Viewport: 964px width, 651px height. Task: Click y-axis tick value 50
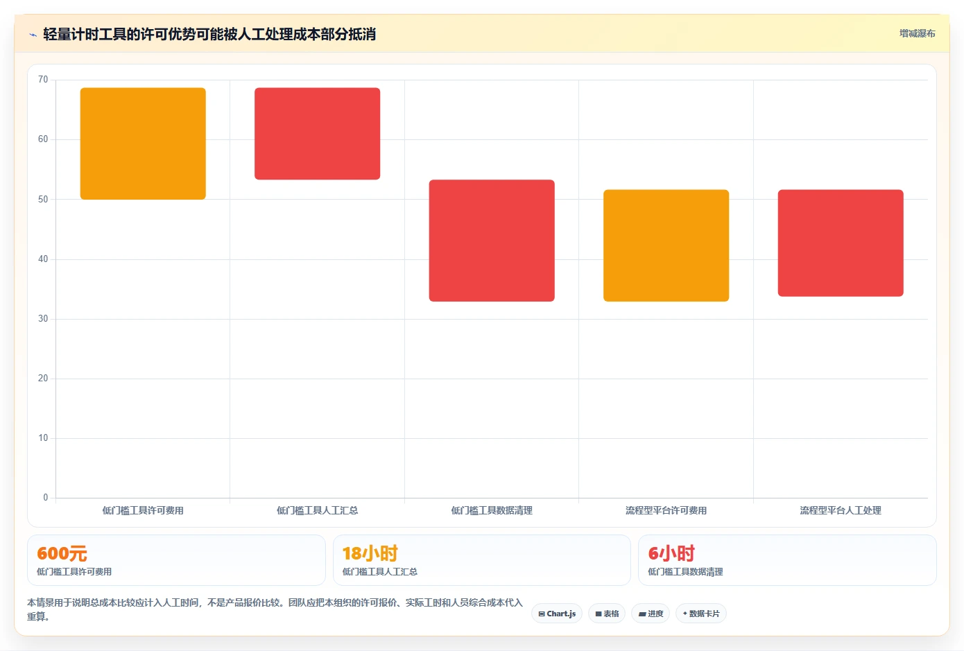coord(43,200)
